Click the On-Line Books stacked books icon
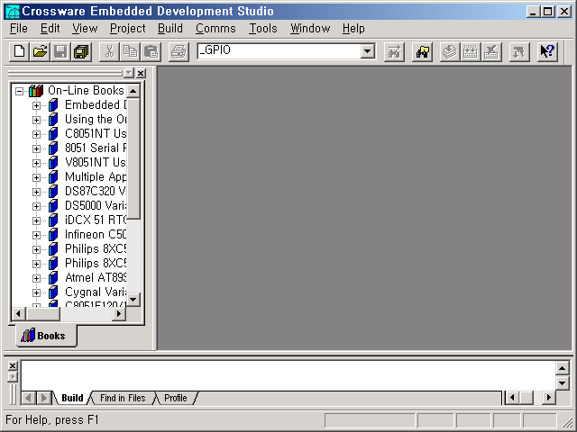The image size is (577, 432). pyautogui.click(x=36, y=90)
